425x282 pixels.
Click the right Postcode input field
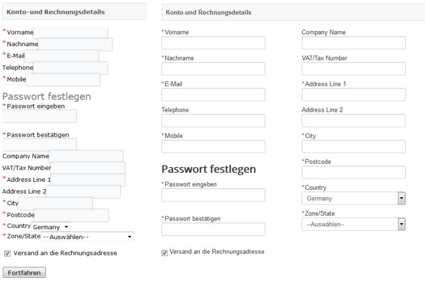coord(353,172)
